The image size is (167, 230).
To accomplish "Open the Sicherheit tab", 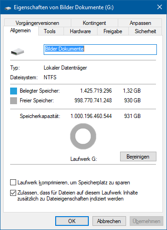I will click(x=145, y=31).
